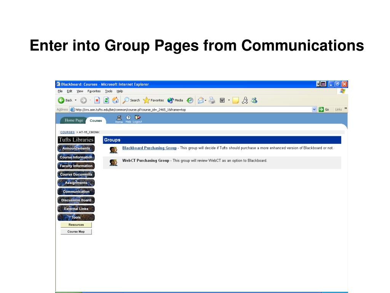The image size is (390, 293).
Task: Click the Blackboard Purchasing Group people icon
Action: [113, 150]
